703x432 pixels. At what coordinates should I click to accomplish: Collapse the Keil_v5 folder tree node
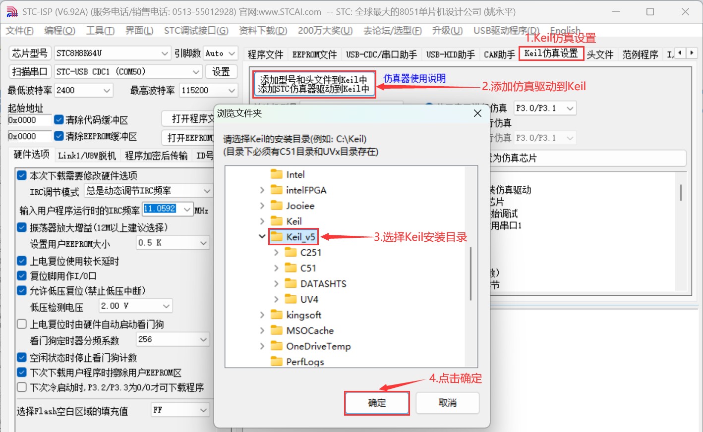[x=262, y=237]
